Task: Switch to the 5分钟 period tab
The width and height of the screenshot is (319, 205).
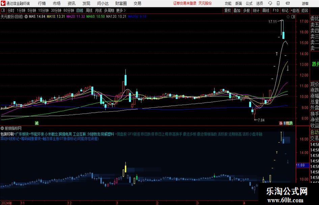Action: pos(32,10)
